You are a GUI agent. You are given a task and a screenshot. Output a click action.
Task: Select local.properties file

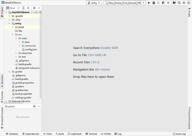click(22, 94)
